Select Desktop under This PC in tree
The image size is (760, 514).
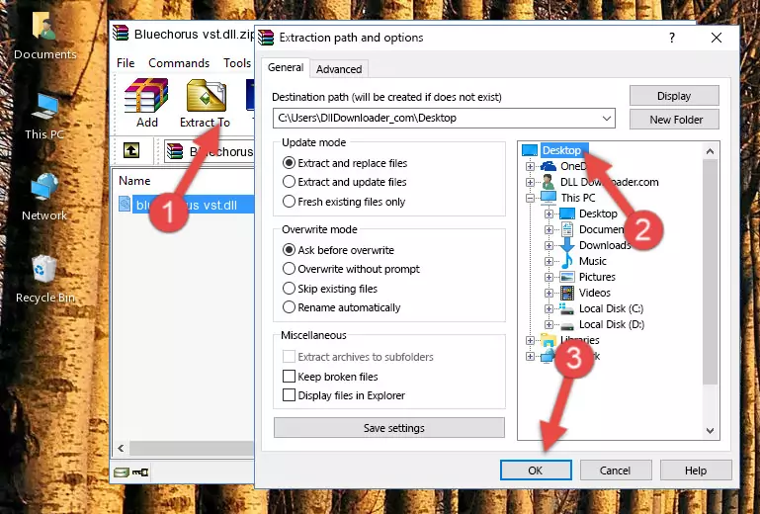pyautogui.click(x=598, y=214)
